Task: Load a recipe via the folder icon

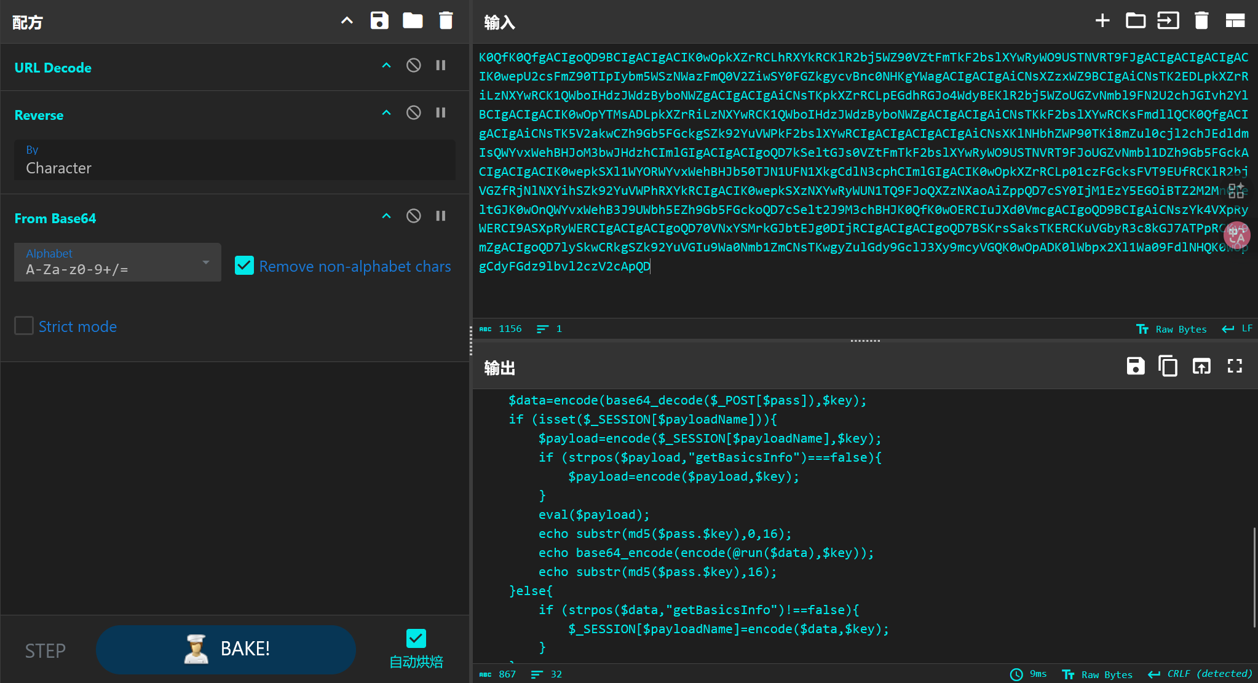Action: [413, 21]
